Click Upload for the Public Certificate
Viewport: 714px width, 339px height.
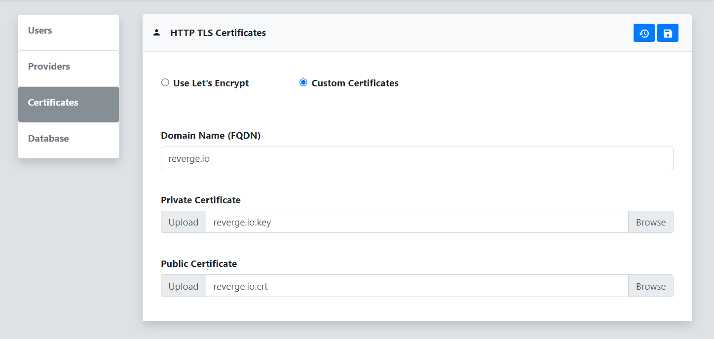point(184,286)
